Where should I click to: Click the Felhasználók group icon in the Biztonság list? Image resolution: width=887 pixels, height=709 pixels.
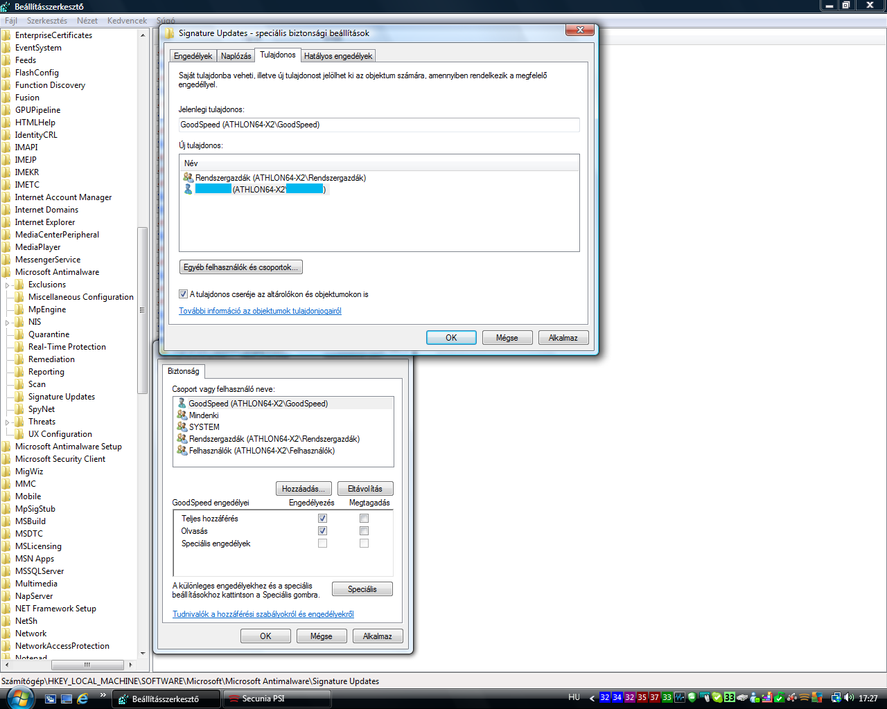[182, 450]
